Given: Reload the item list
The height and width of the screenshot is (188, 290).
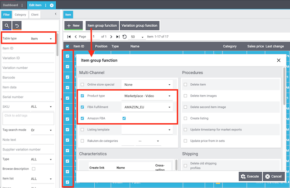Looking at the screenshot, I should 125,37.
